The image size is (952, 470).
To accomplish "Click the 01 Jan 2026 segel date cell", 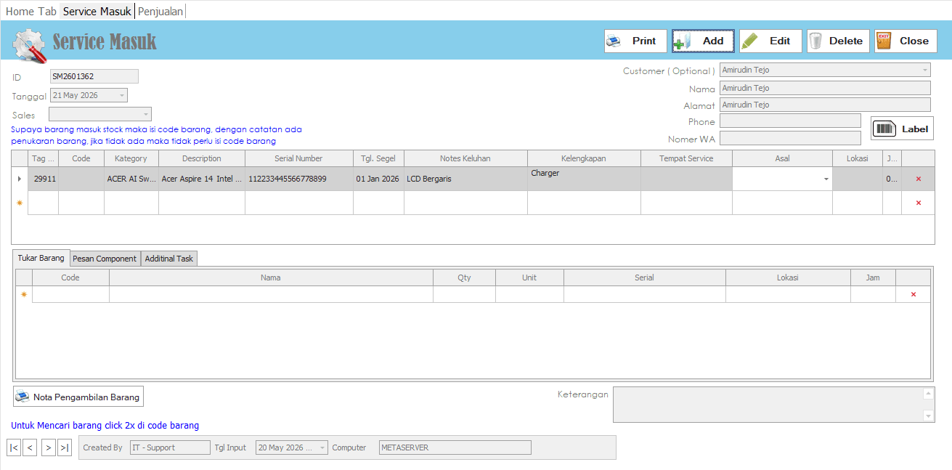I will pos(378,179).
